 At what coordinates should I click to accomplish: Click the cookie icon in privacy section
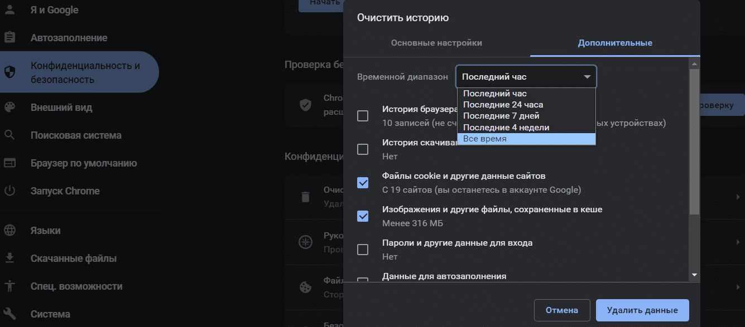pos(305,287)
